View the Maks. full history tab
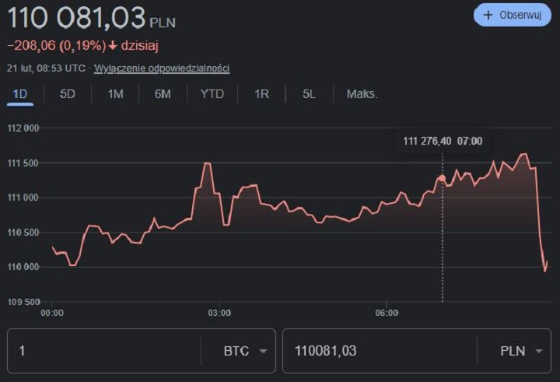This screenshot has width=560, height=382. coord(362,94)
